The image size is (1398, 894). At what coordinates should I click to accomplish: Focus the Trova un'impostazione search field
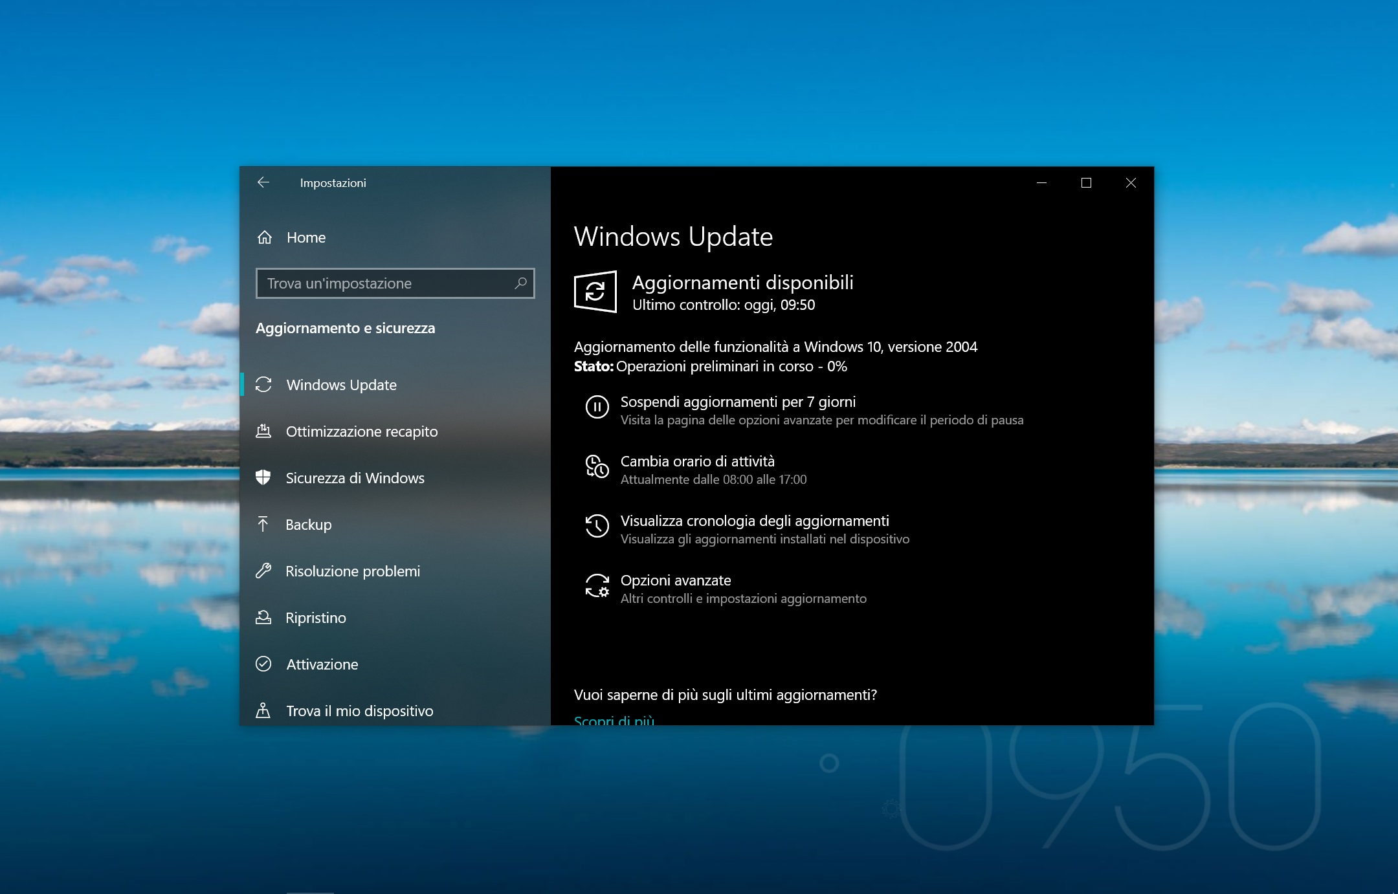(x=395, y=283)
